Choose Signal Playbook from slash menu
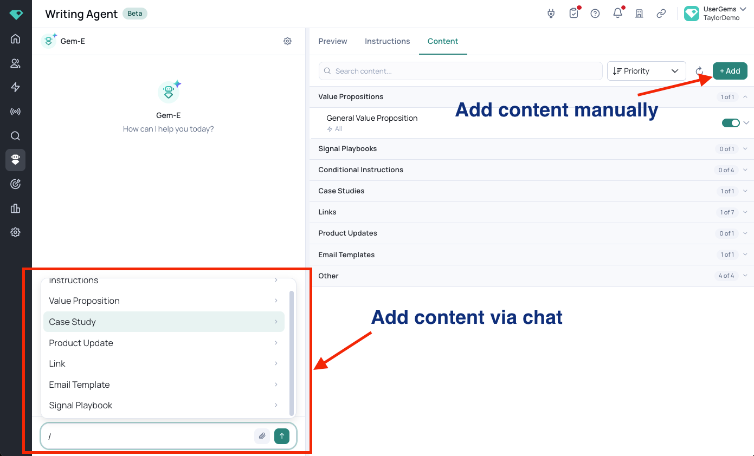The image size is (754, 456). pos(164,405)
